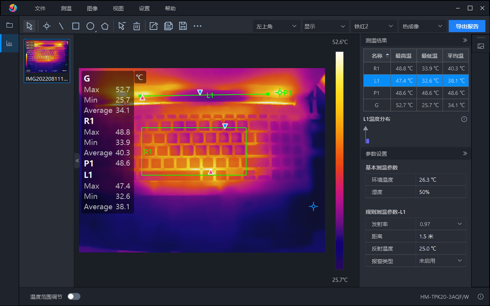The image size is (490, 306).
Task: Click the 导出报告 button
Action: [467, 26]
